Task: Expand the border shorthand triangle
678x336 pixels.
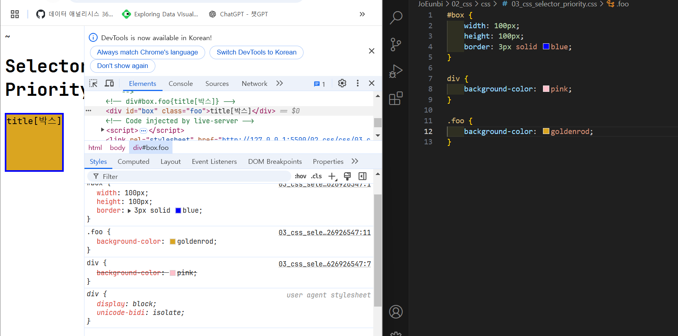Action: pos(129,211)
